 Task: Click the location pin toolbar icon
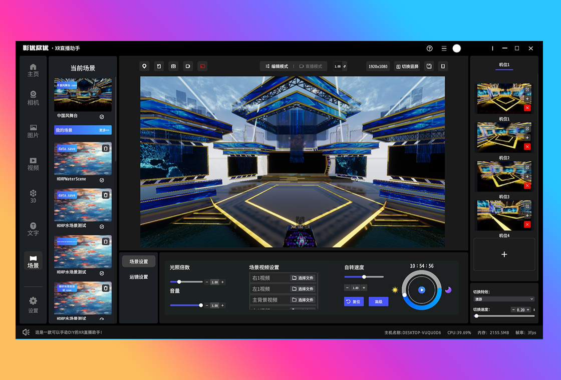tap(144, 66)
